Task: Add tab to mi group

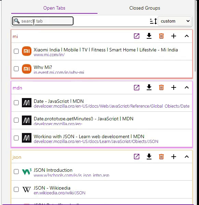Action: click(174, 36)
